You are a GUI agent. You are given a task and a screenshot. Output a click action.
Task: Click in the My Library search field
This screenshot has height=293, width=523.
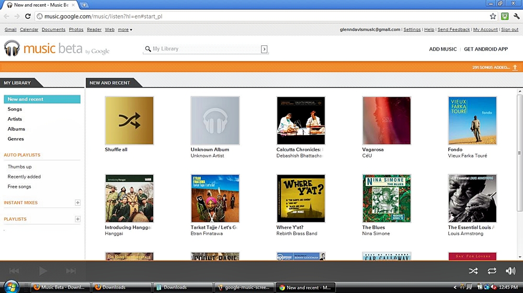click(204, 49)
